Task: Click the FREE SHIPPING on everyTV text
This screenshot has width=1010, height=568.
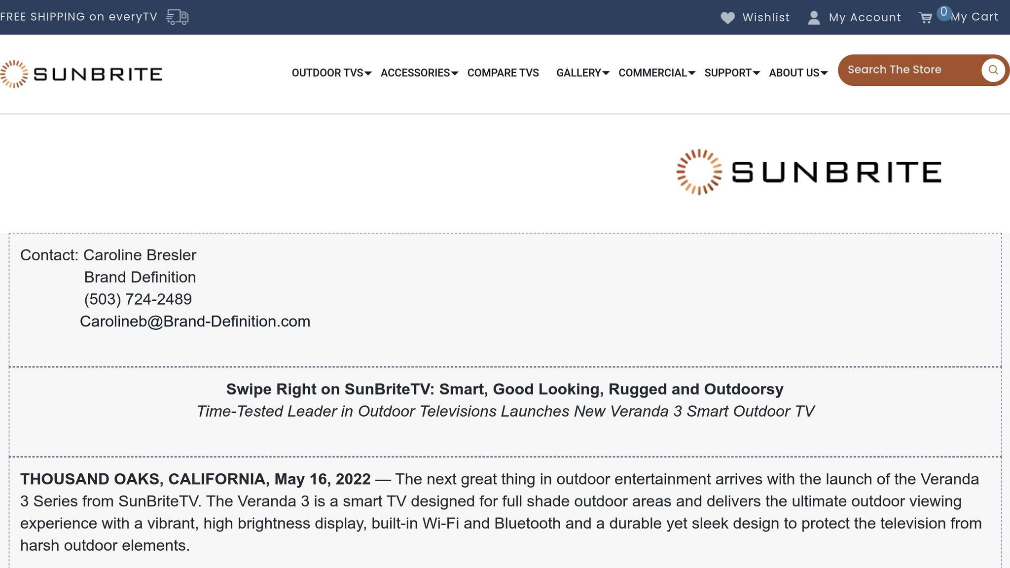Action: coord(79,17)
